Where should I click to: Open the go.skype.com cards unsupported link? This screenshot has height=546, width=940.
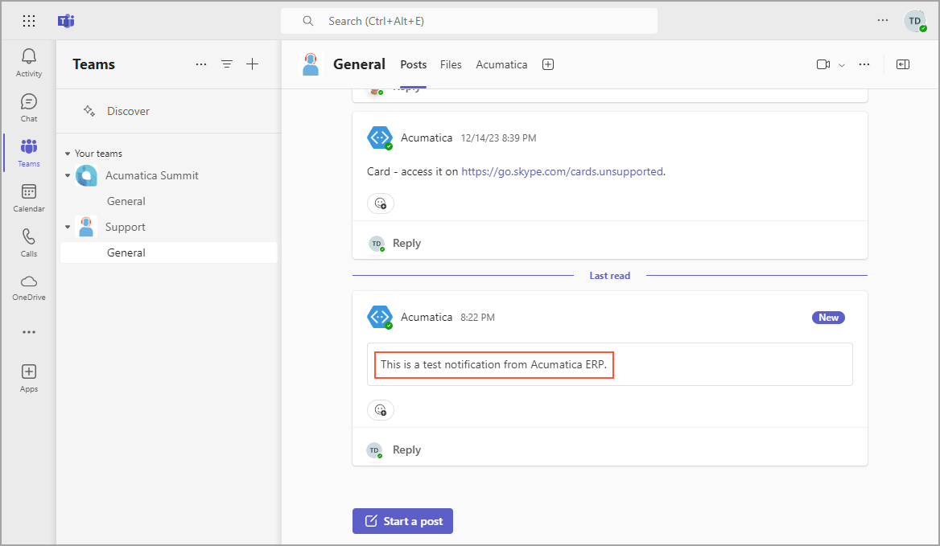[x=562, y=171]
